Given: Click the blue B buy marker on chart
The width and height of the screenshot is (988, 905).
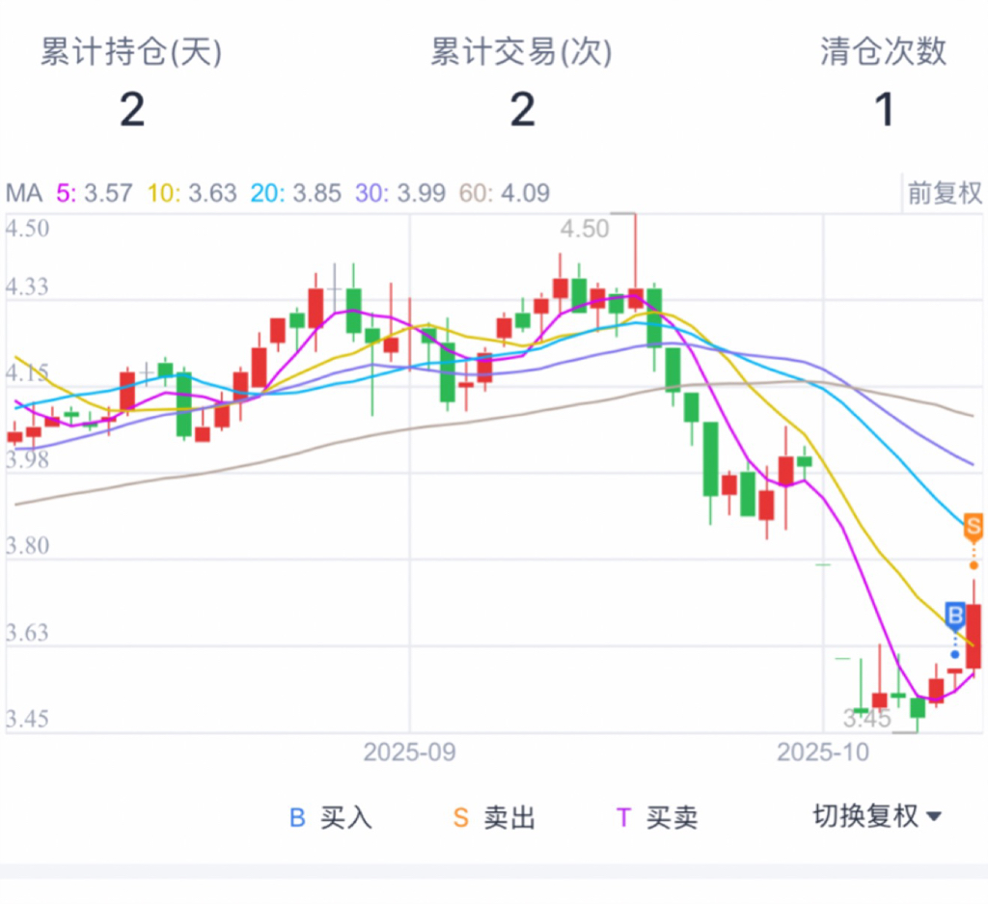Looking at the screenshot, I should pyautogui.click(x=955, y=615).
